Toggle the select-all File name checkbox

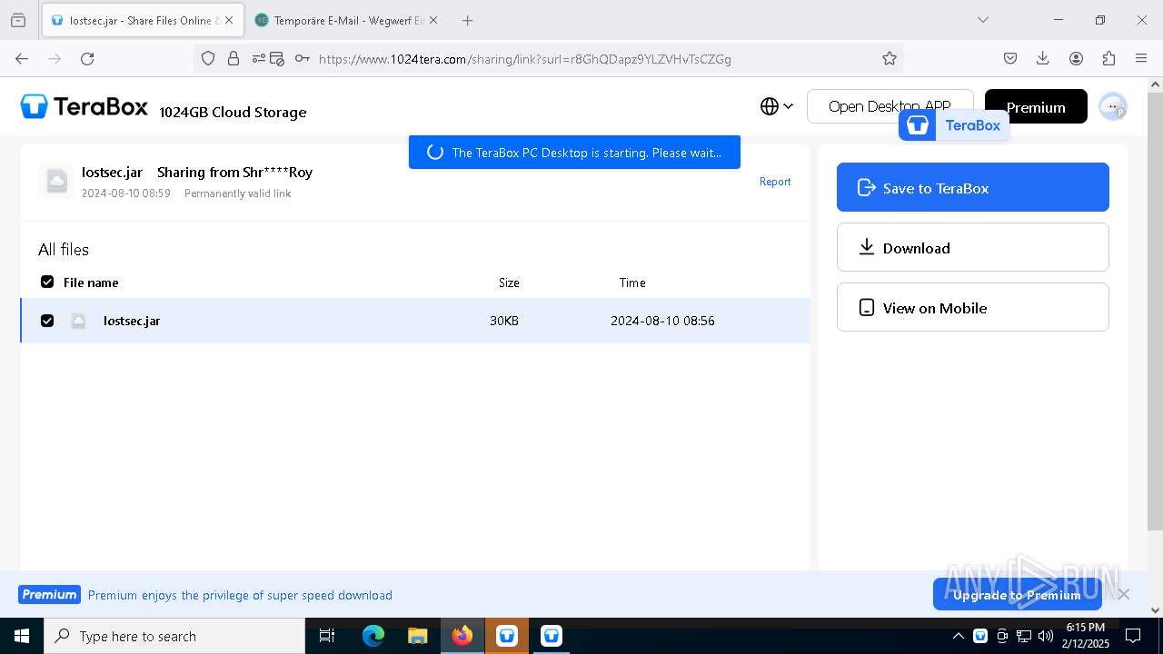tap(47, 282)
